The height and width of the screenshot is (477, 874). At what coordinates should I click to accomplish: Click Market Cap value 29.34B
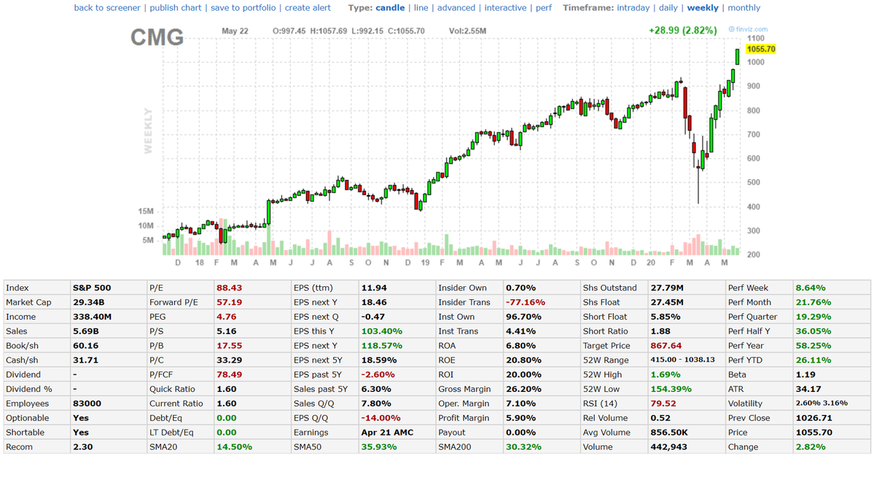(x=90, y=302)
